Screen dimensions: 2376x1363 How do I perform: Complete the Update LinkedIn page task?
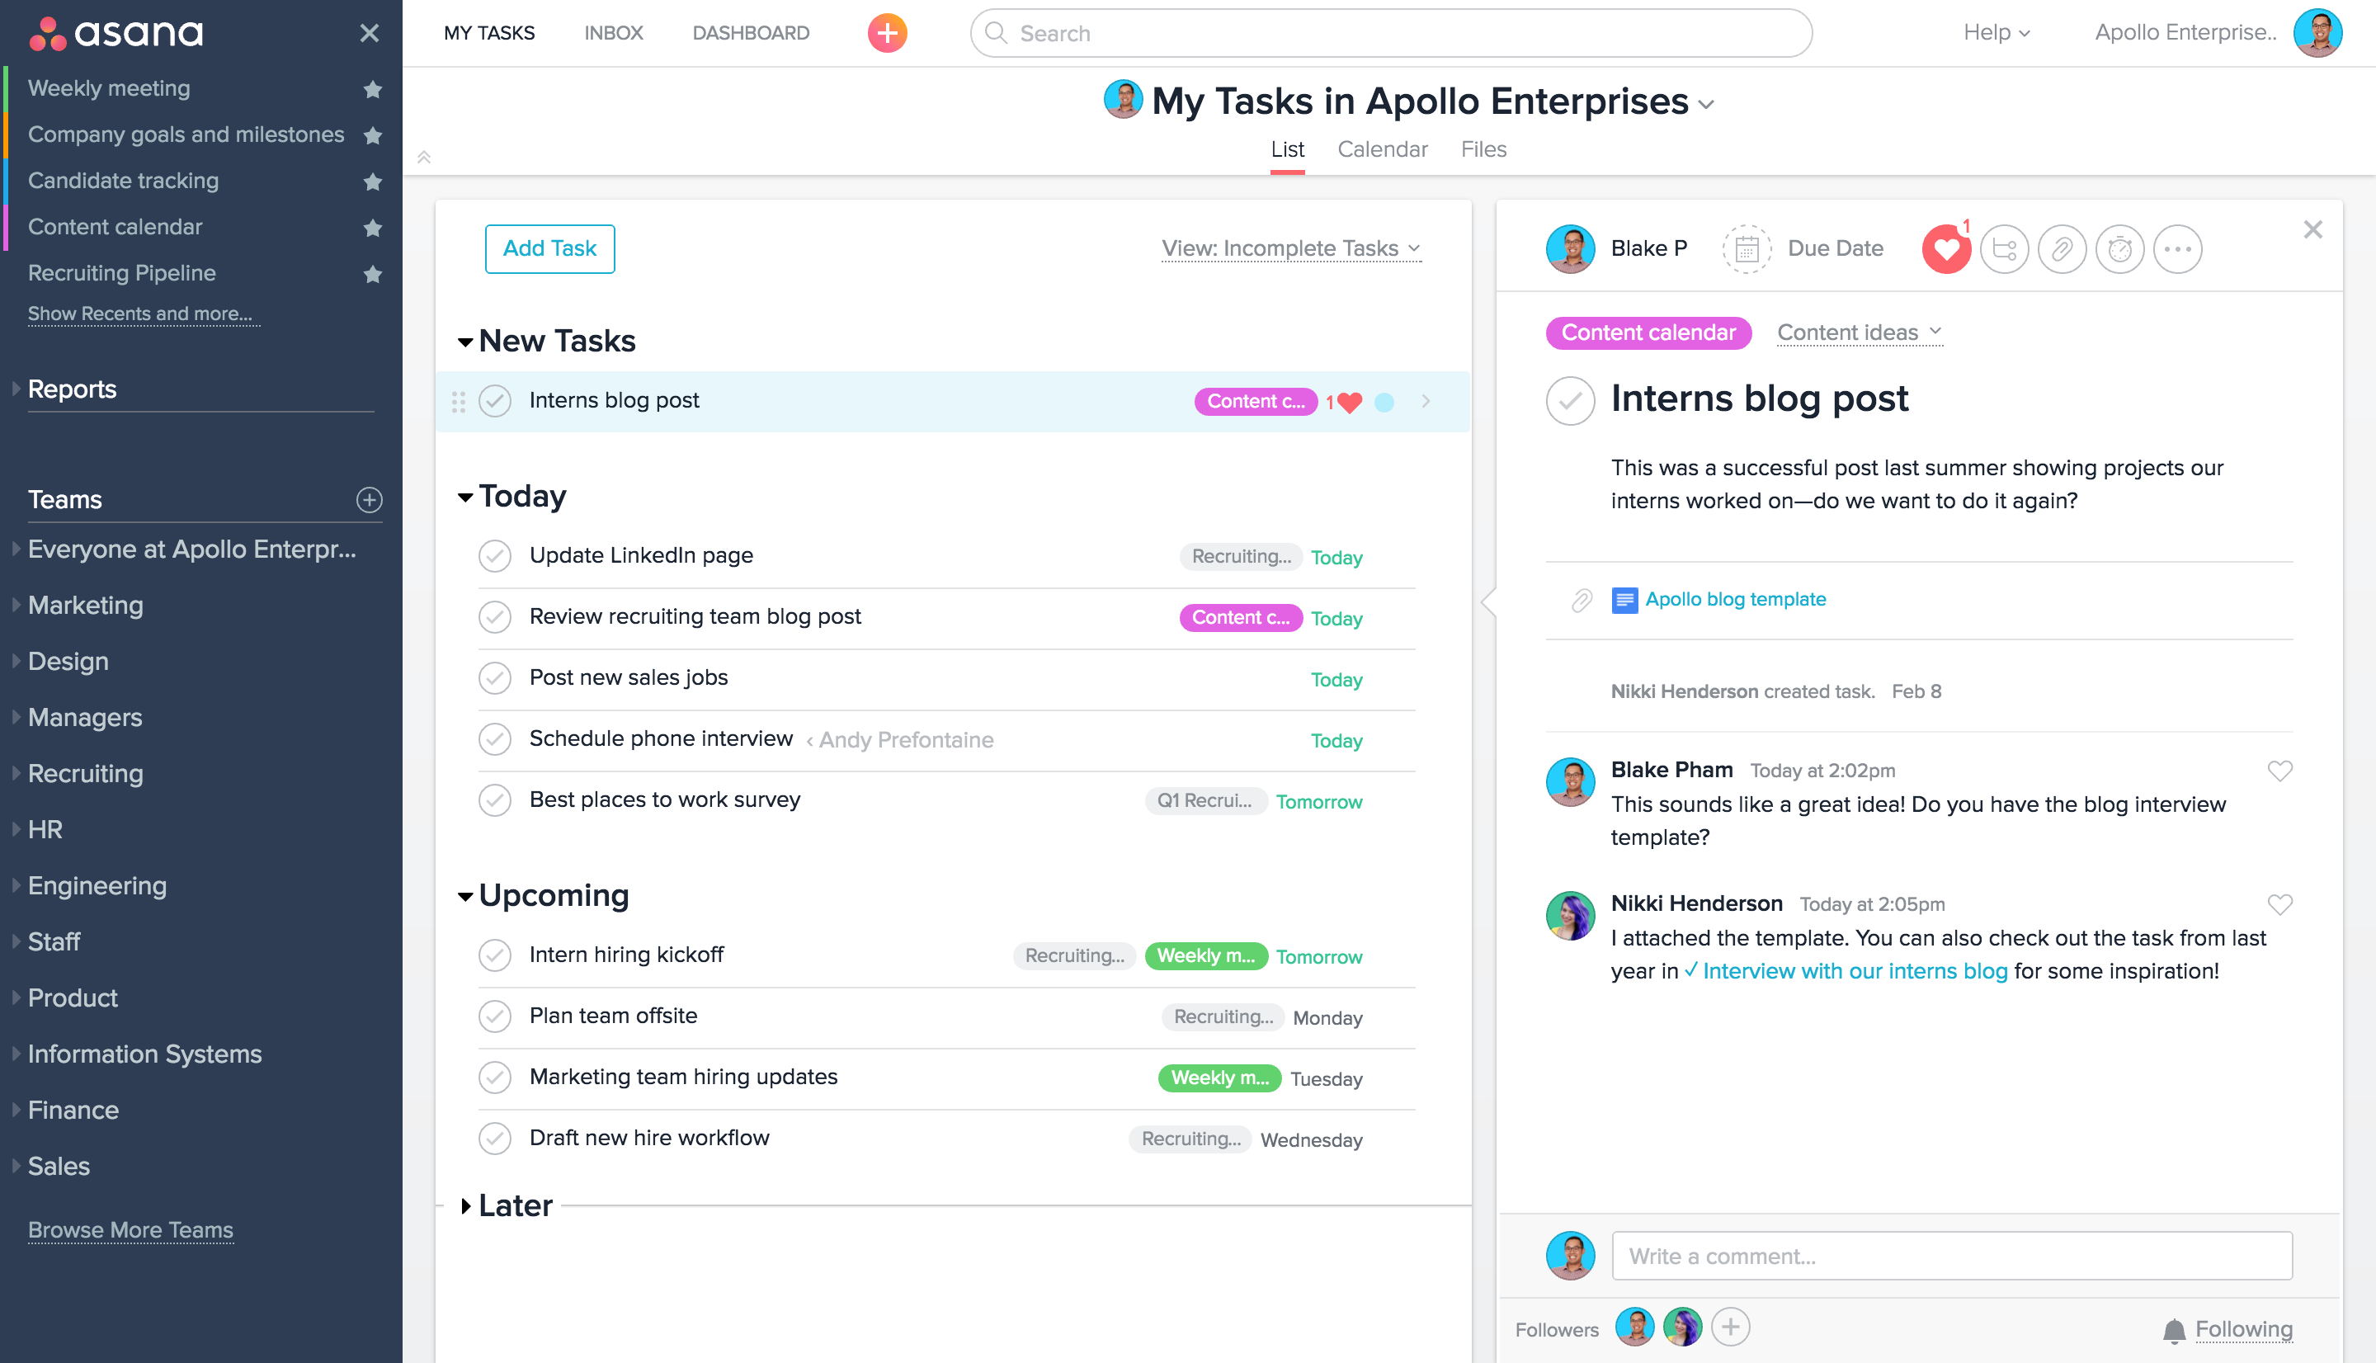tap(495, 556)
